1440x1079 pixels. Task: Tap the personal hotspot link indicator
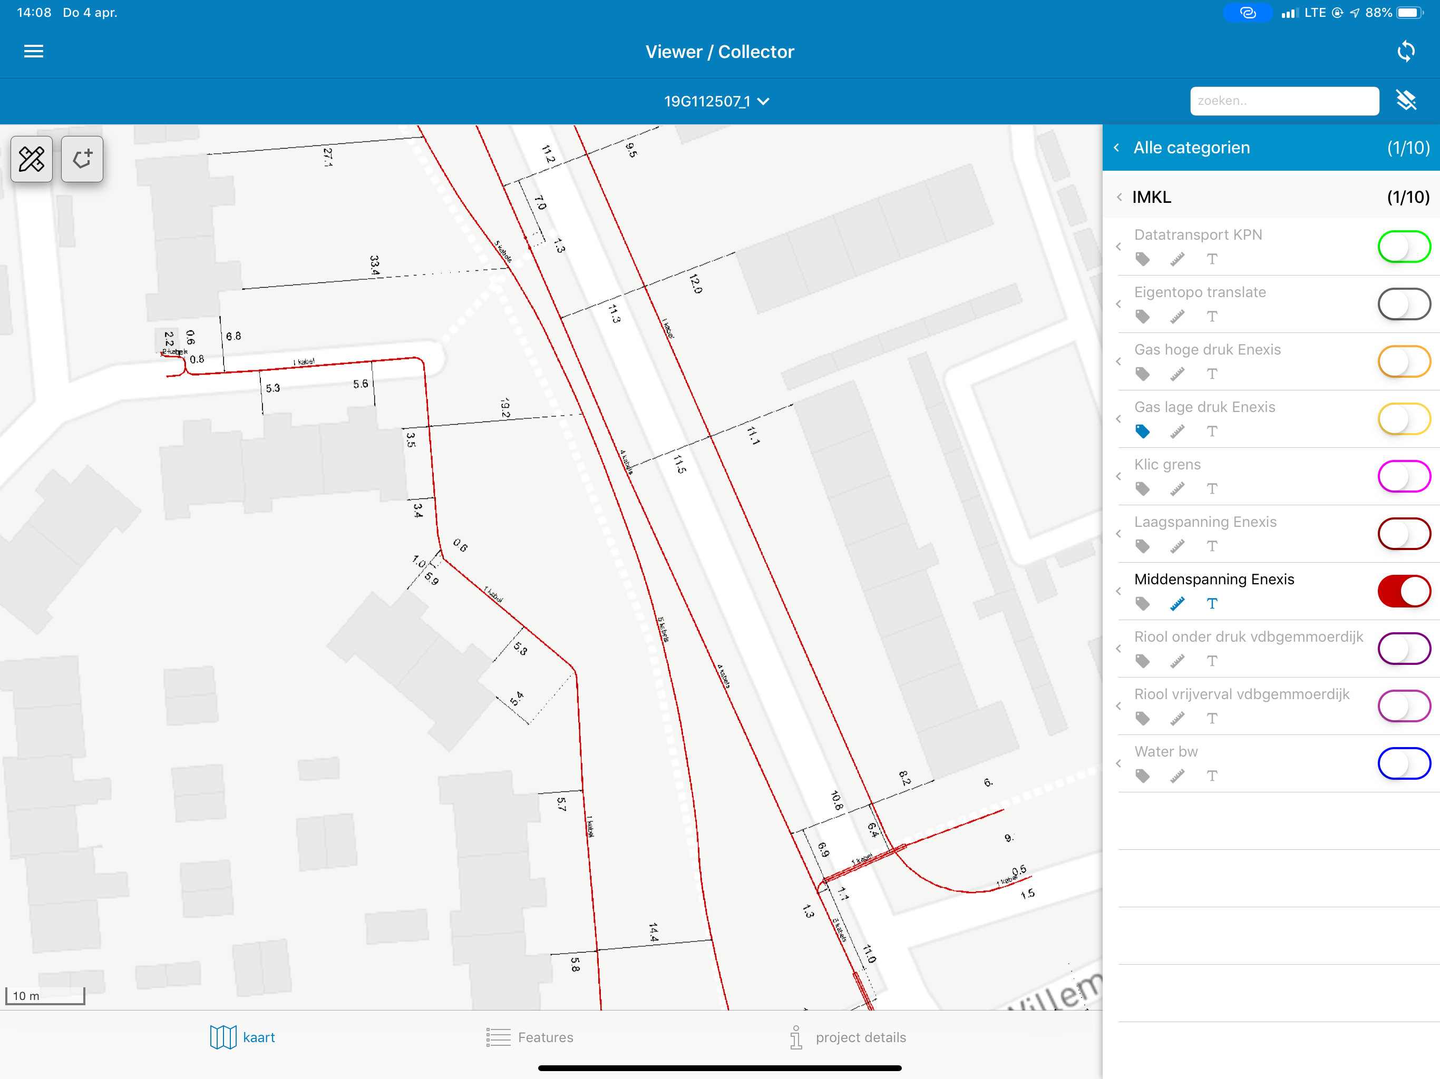pos(1247,12)
